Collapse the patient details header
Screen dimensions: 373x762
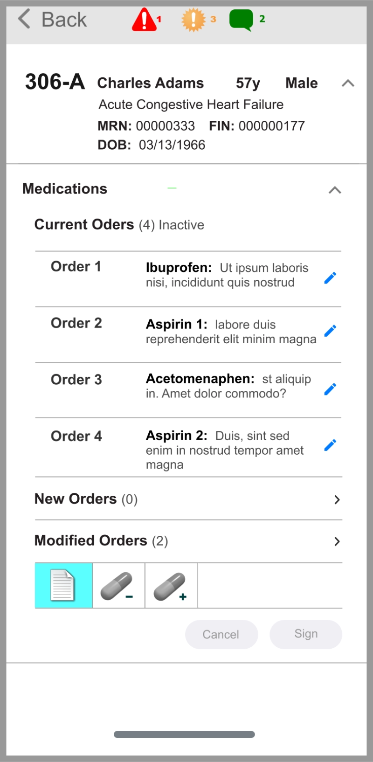tap(348, 83)
